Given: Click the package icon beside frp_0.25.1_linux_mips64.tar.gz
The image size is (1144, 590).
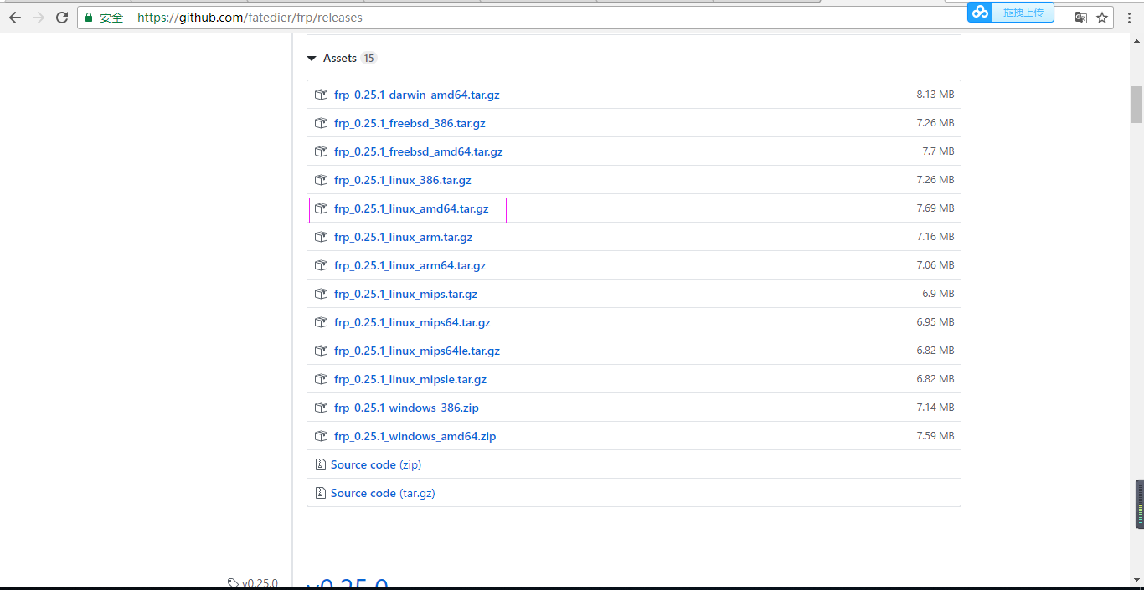Looking at the screenshot, I should (321, 322).
